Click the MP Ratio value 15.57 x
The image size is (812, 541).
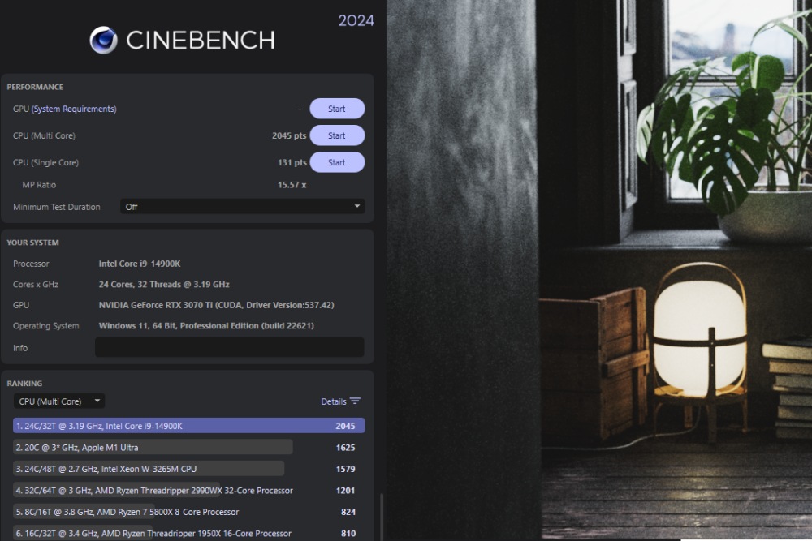tap(292, 185)
